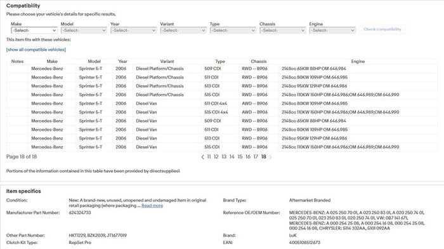444x249 pixels.
Task: Go to page 13
Action: (224, 156)
